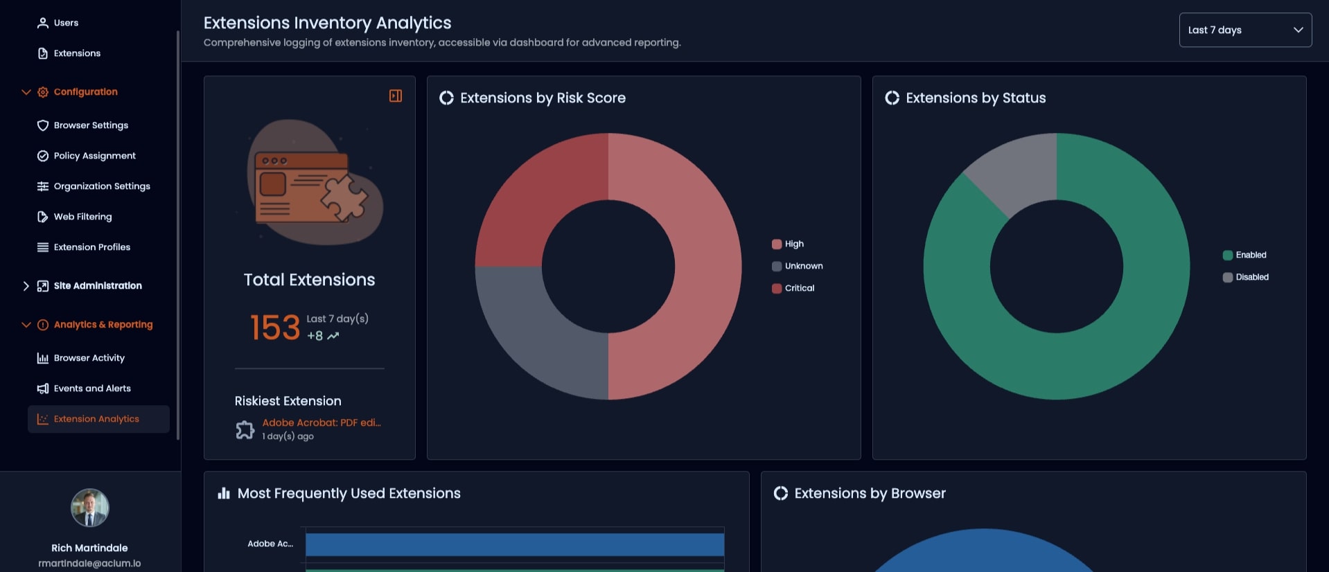Open the Users menu item
Screen dimensions: 1329x572
tap(98, 23)
